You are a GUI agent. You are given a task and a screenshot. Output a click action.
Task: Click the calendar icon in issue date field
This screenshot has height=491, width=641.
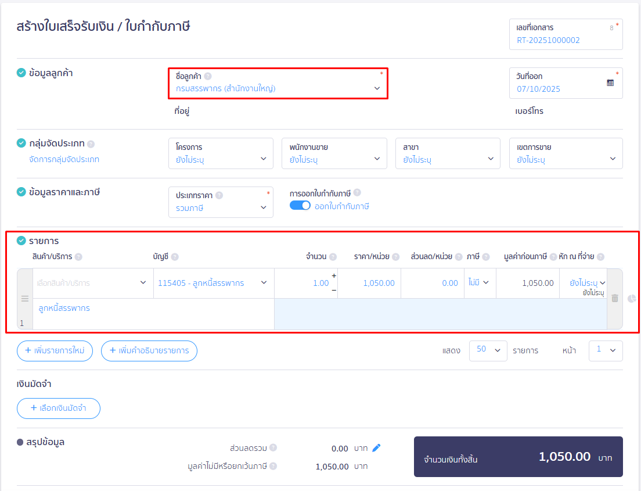tap(610, 83)
